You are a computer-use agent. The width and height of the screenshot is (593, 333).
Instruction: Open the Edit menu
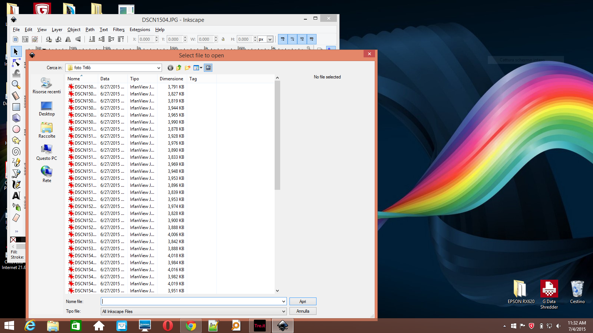29,30
